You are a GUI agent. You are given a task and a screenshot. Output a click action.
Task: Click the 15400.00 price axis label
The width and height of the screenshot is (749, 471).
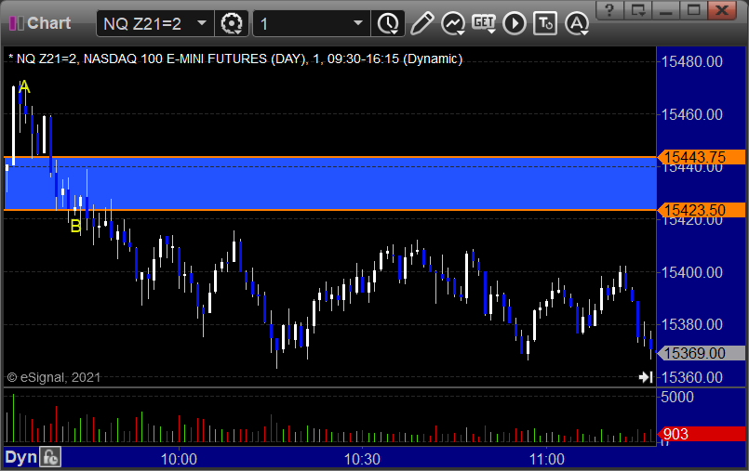pos(691,272)
